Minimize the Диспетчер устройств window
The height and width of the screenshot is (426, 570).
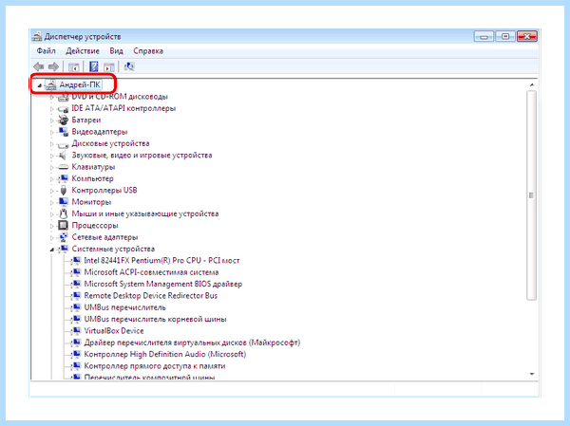point(484,36)
